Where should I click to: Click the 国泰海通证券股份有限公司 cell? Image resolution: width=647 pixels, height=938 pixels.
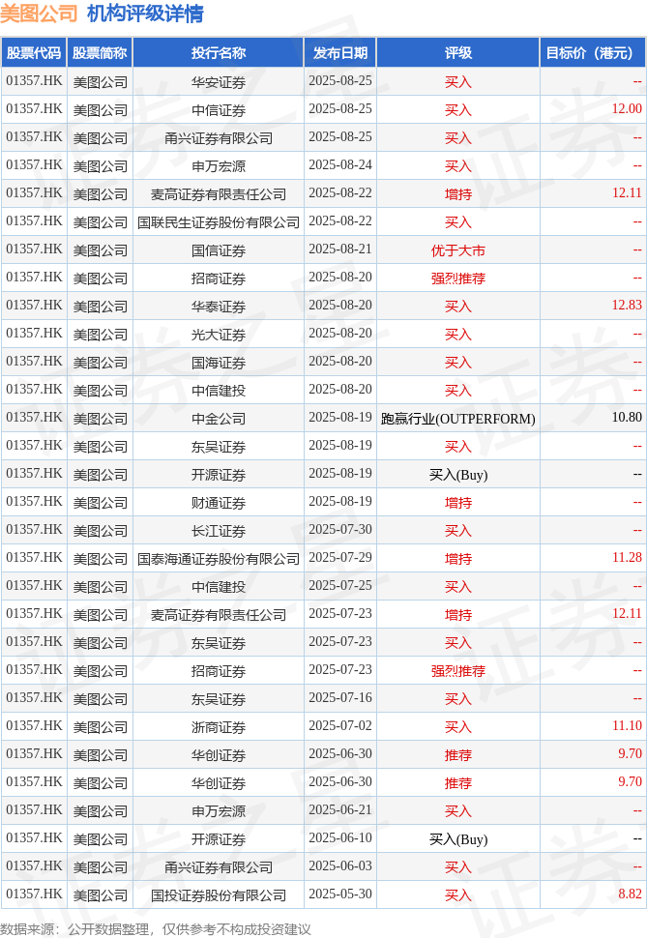pyautogui.click(x=219, y=559)
